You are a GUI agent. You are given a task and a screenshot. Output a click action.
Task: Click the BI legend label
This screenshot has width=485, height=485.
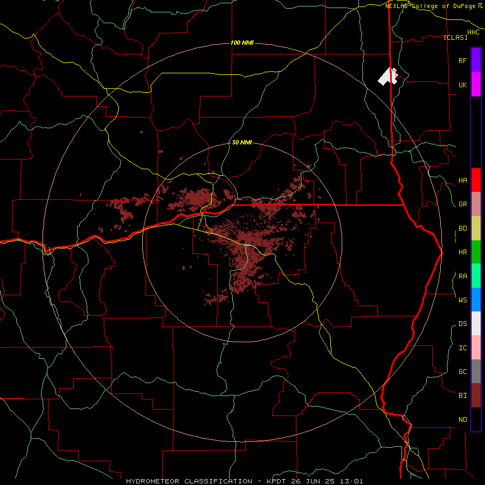462,396
